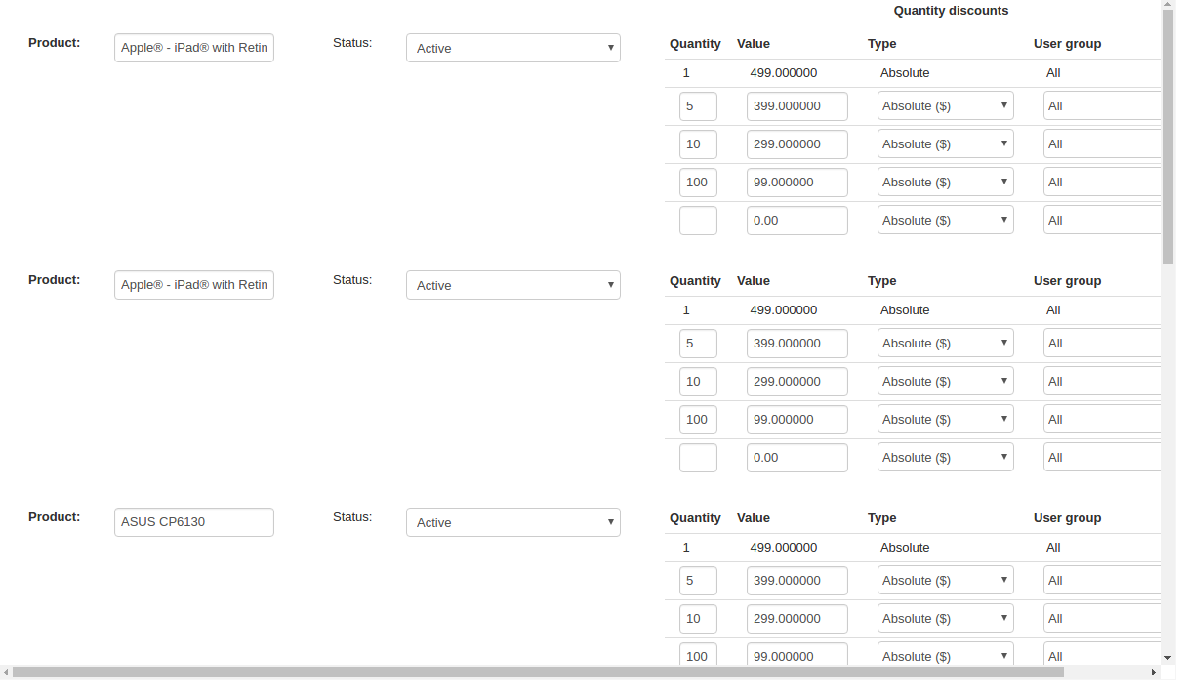Click value 99.000000 field in topmost iPad block
The image size is (1184, 695).
[x=797, y=182]
